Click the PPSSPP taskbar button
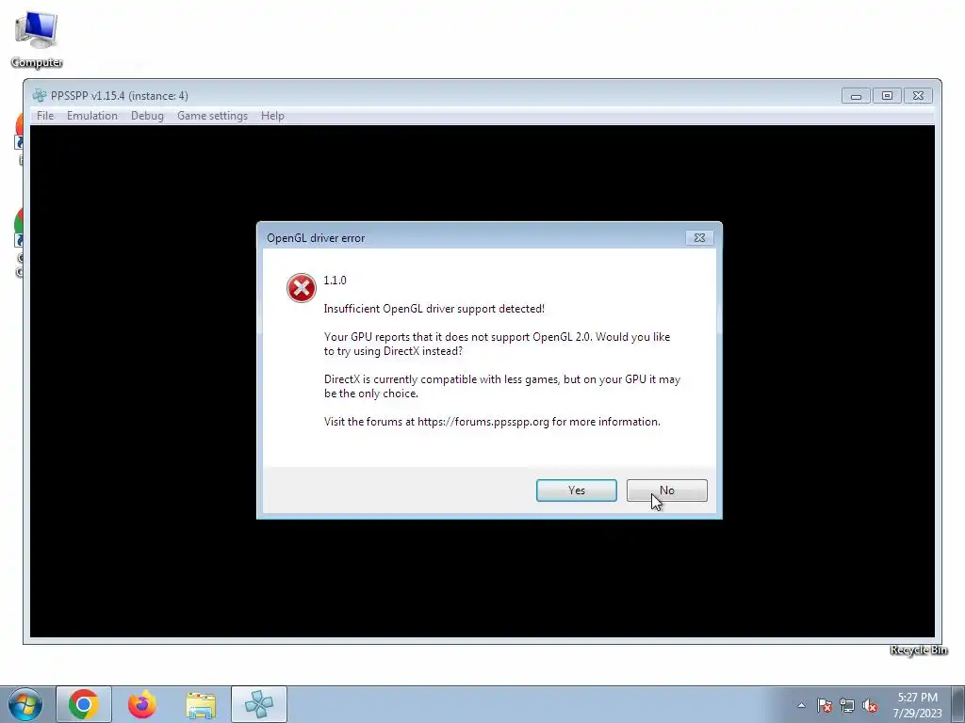 (x=259, y=704)
